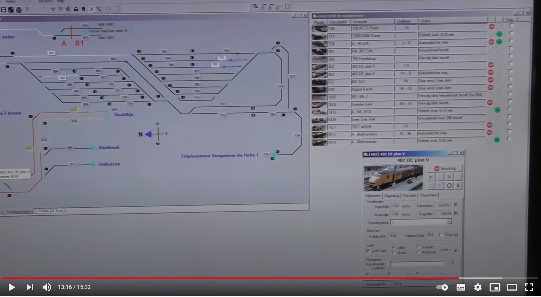The height and width of the screenshot is (297, 541).
Task: Open the Algemeen tab in loco window
Action: 373,195
